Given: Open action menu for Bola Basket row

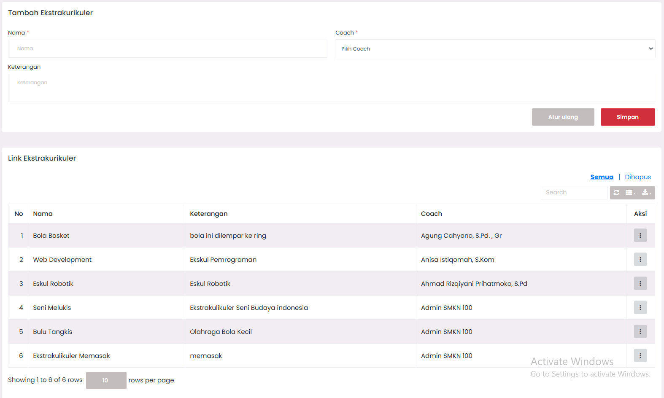Looking at the screenshot, I should [x=640, y=236].
